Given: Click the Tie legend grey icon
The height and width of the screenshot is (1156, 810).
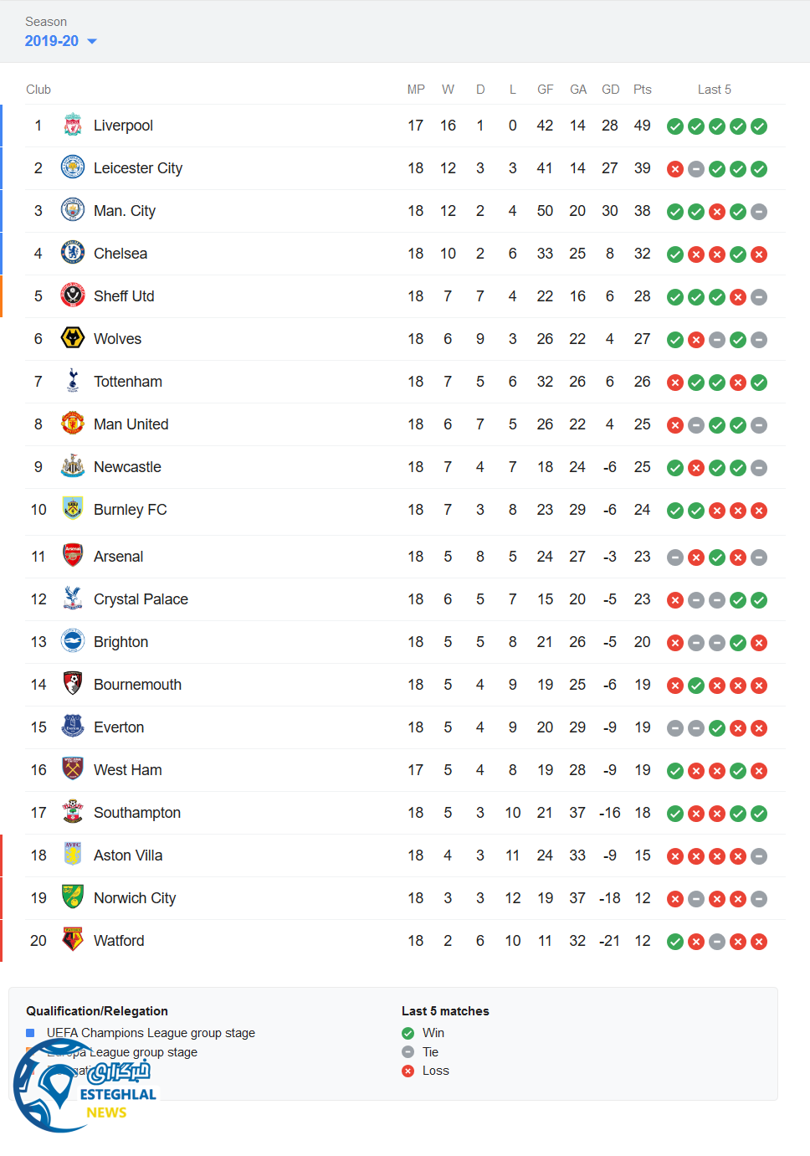Looking at the screenshot, I should point(408,1052).
